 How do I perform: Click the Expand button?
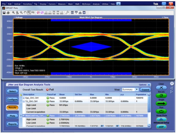coord(145,90)
